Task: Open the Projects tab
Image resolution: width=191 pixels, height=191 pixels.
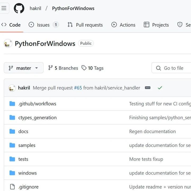Action: [x=156, y=25]
